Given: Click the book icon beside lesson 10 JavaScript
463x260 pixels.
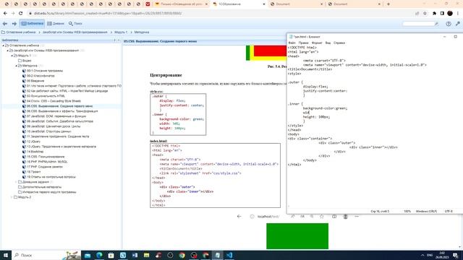Looking at the screenshot, I should (x=24, y=131).
